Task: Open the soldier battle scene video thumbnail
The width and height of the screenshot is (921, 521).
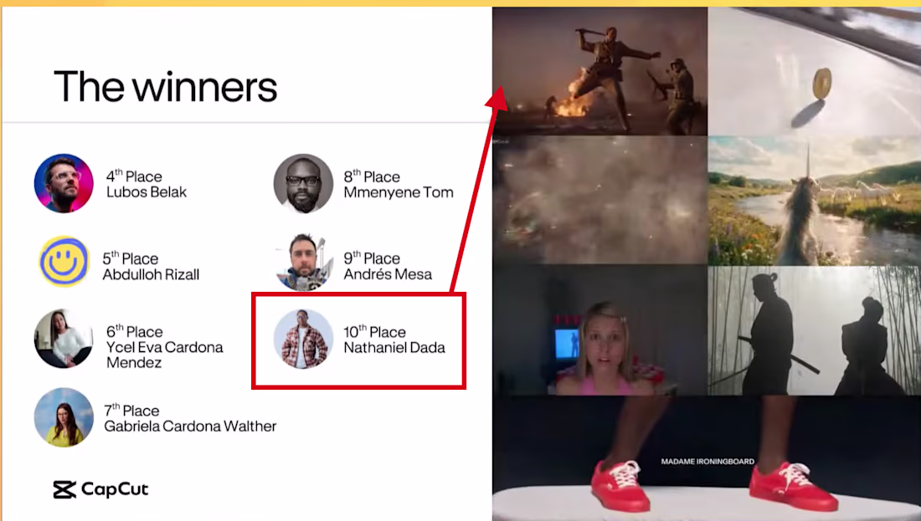Action: pos(599,71)
